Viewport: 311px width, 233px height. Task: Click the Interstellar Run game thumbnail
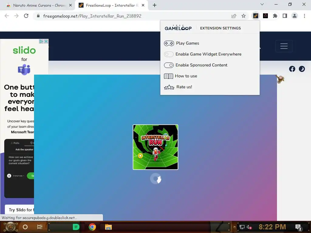(x=155, y=147)
